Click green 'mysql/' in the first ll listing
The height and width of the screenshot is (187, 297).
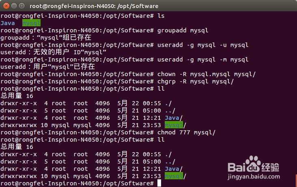coord(176,125)
